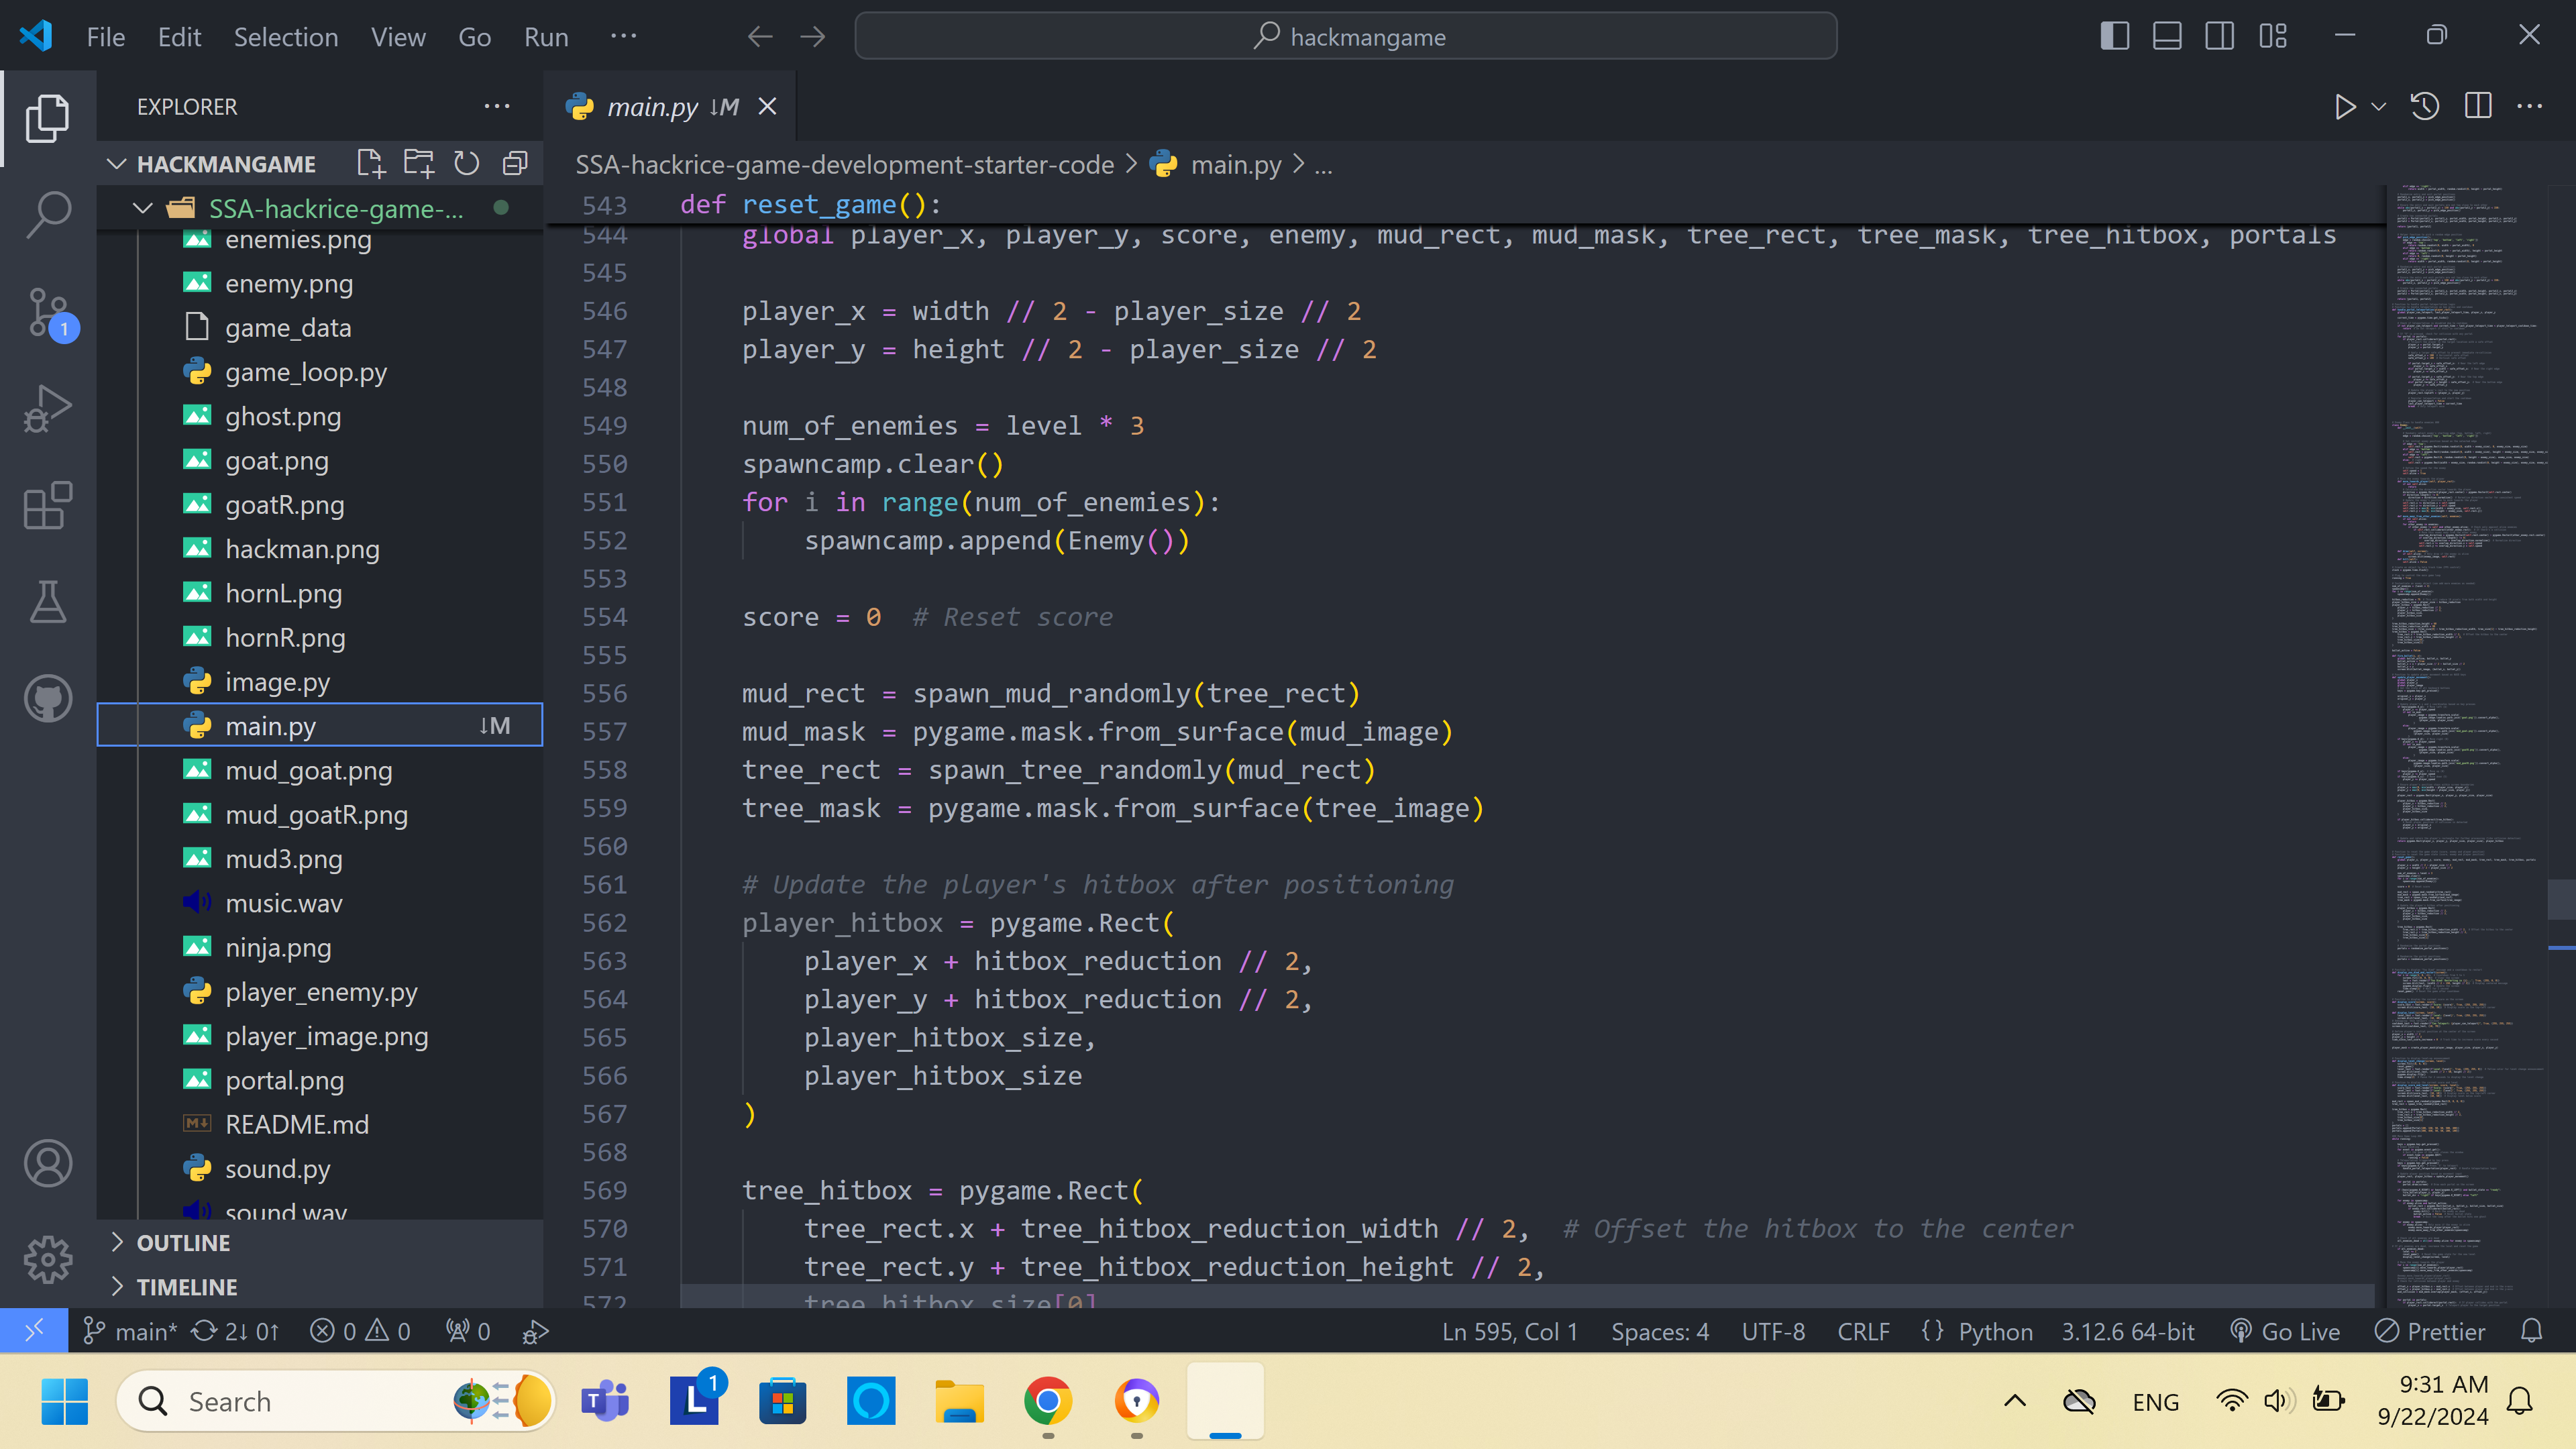
Task: Click Go Live in status bar
Action: coord(2286,1331)
